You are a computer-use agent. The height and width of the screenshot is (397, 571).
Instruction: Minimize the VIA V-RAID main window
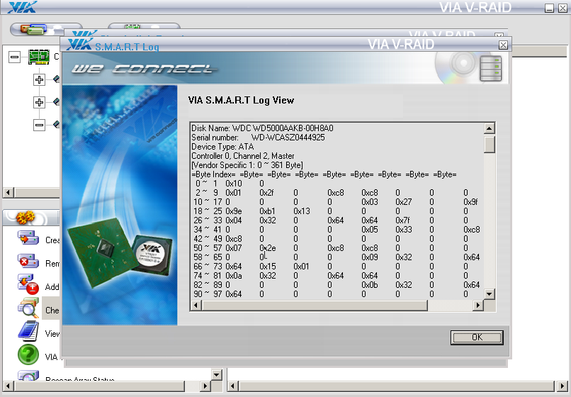tap(549, 8)
